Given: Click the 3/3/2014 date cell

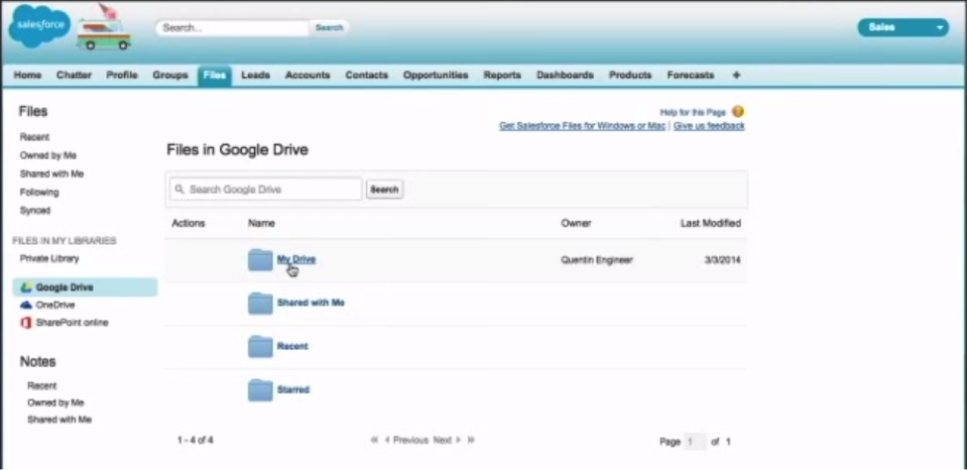Looking at the screenshot, I should tap(723, 261).
